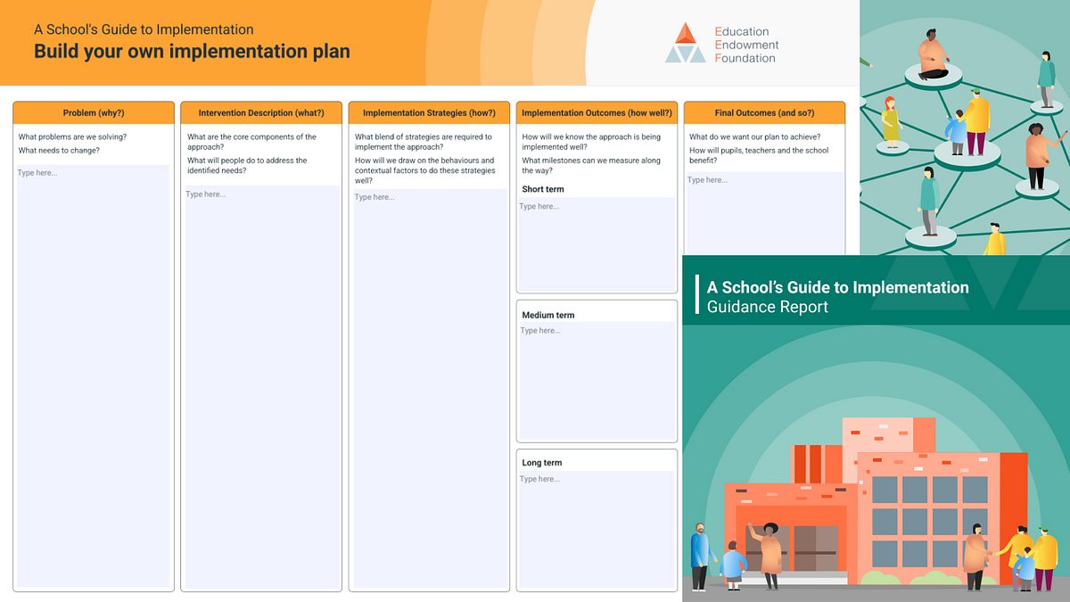Click 'How will we draw on the behaviours' prompt

(424, 170)
